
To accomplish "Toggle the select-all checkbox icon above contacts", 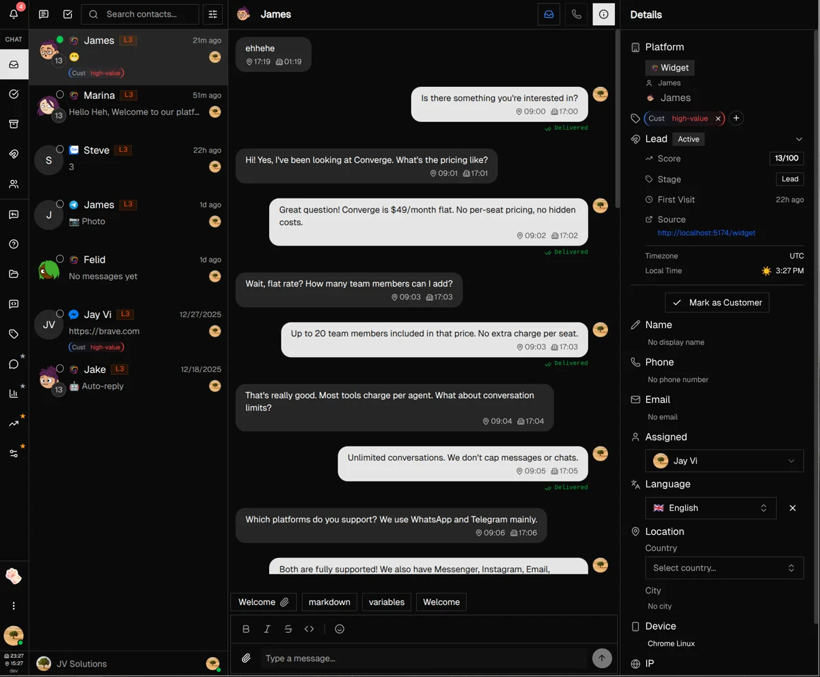I will pos(68,14).
